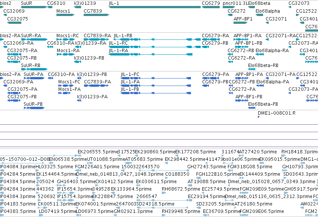The height and width of the screenshot is (217, 318).
Task: Select the CG32071 gene label
Action: point(276,19)
